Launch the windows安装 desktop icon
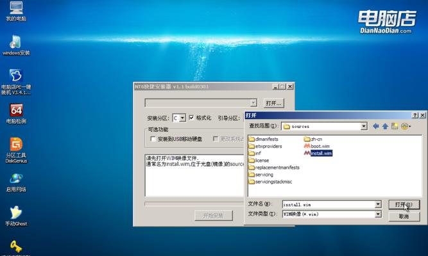This screenshot has height=256, width=428. coord(16,45)
